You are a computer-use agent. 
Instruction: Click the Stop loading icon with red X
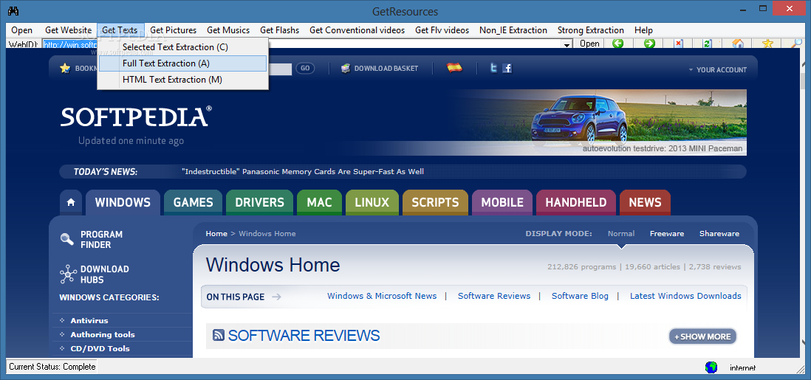(x=678, y=44)
